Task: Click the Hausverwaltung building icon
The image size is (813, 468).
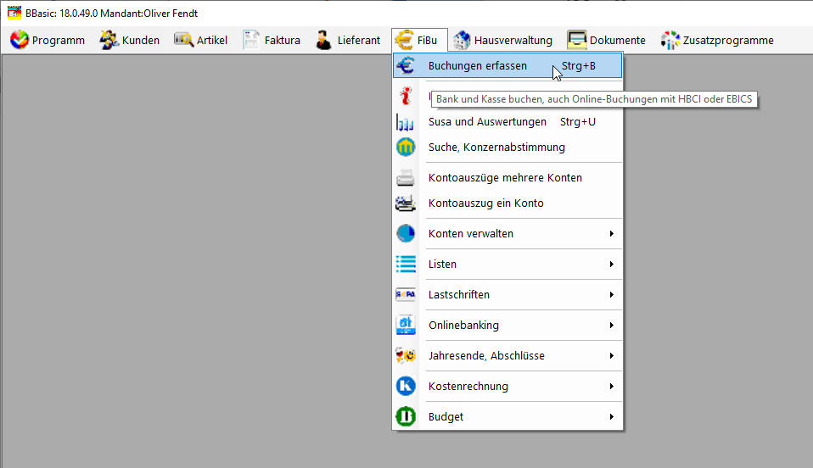Action: coord(462,40)
